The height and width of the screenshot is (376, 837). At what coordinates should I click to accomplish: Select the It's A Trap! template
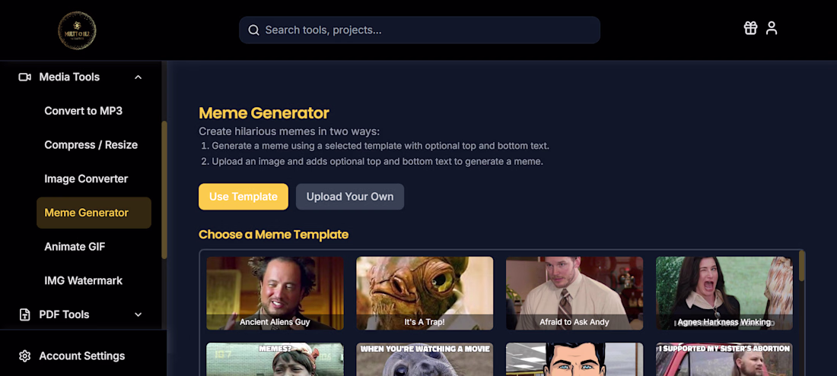pos(425,293)
